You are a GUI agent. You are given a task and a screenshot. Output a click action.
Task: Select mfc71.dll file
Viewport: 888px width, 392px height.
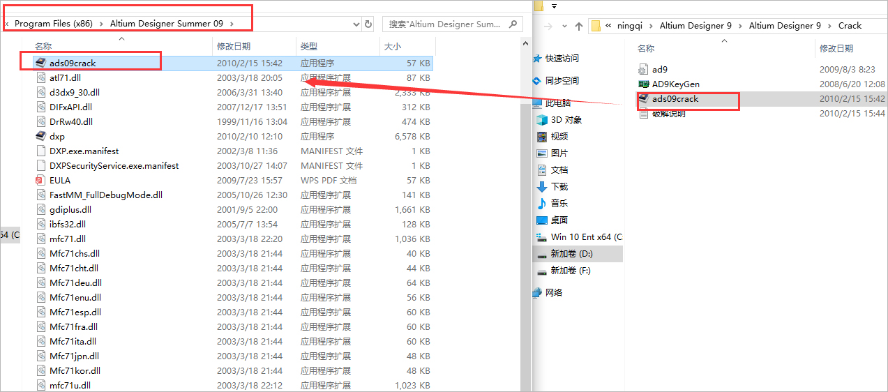pyautogui.click(x=68, y=239)
